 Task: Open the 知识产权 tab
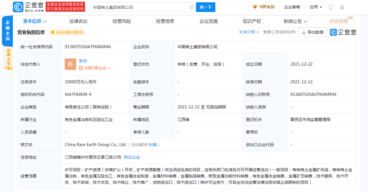point(252,21)
